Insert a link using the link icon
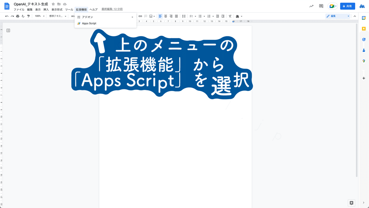The width and height of the screenshot is (369, 208). pyautogui.click(x=140, y=16)
